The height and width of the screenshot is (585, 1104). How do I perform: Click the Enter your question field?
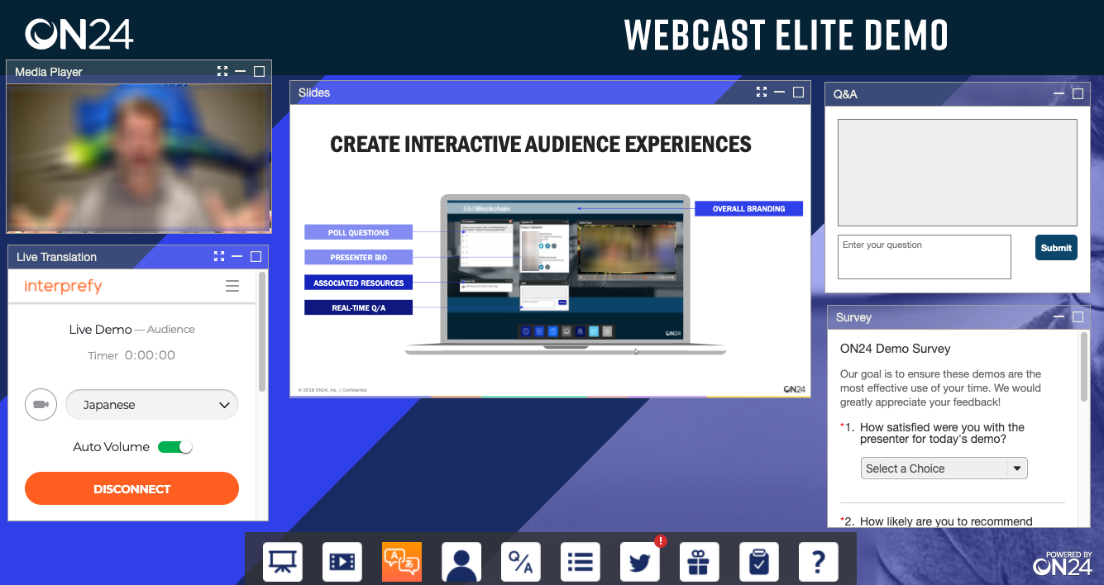coord(924,257)
